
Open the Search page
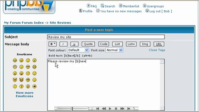110,6
